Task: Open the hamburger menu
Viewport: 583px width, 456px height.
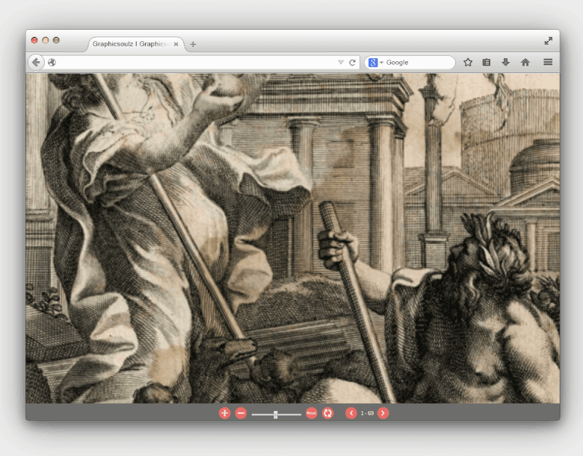Action: (548, 62)
